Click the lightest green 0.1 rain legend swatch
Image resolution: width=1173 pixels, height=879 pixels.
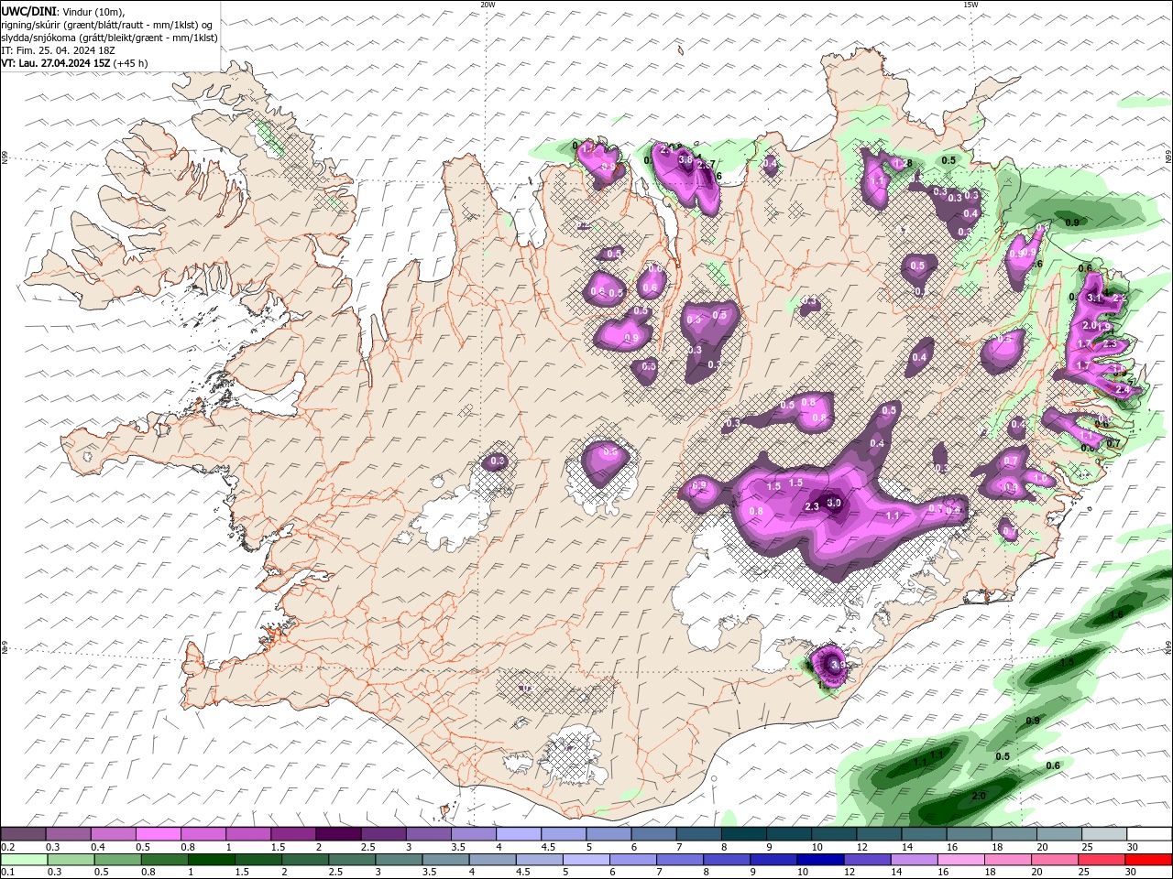tap(23, 860)
